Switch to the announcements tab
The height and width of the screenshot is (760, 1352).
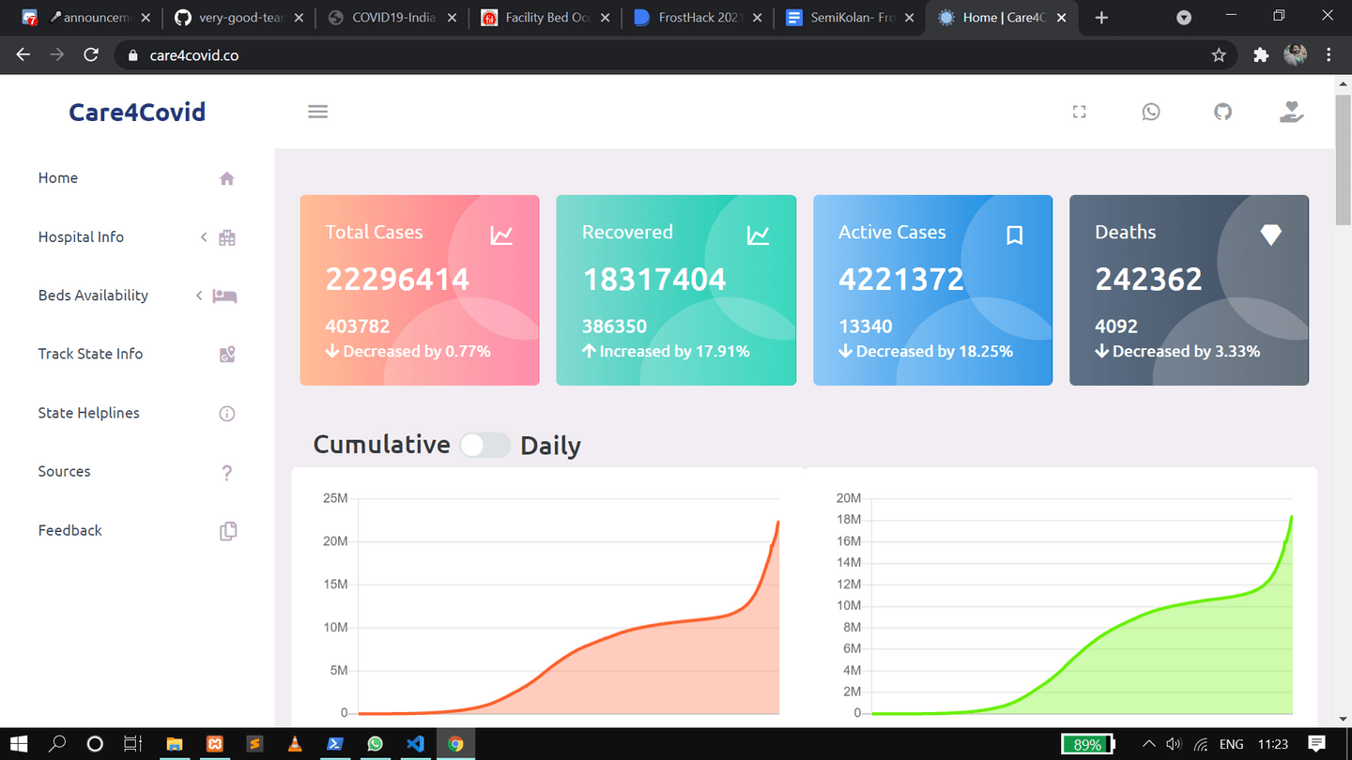point(87,18)
